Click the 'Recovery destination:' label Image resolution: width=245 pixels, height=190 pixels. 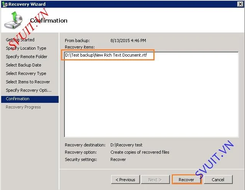pos(85,145)
